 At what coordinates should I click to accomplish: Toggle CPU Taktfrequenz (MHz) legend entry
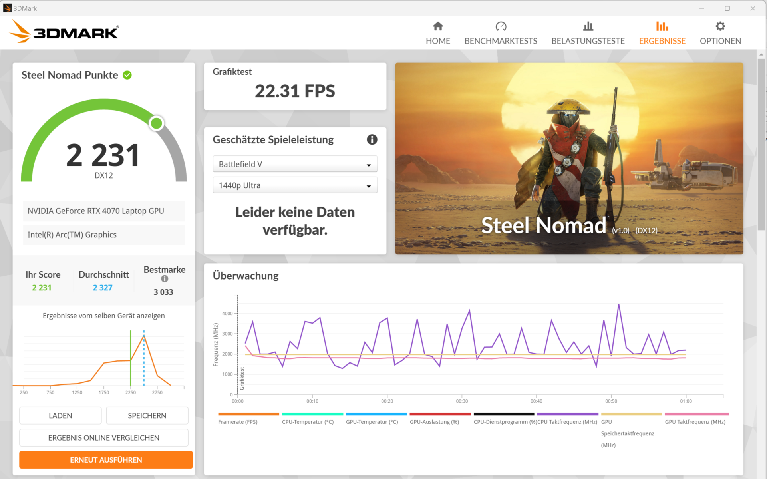(x=567, y=422)
